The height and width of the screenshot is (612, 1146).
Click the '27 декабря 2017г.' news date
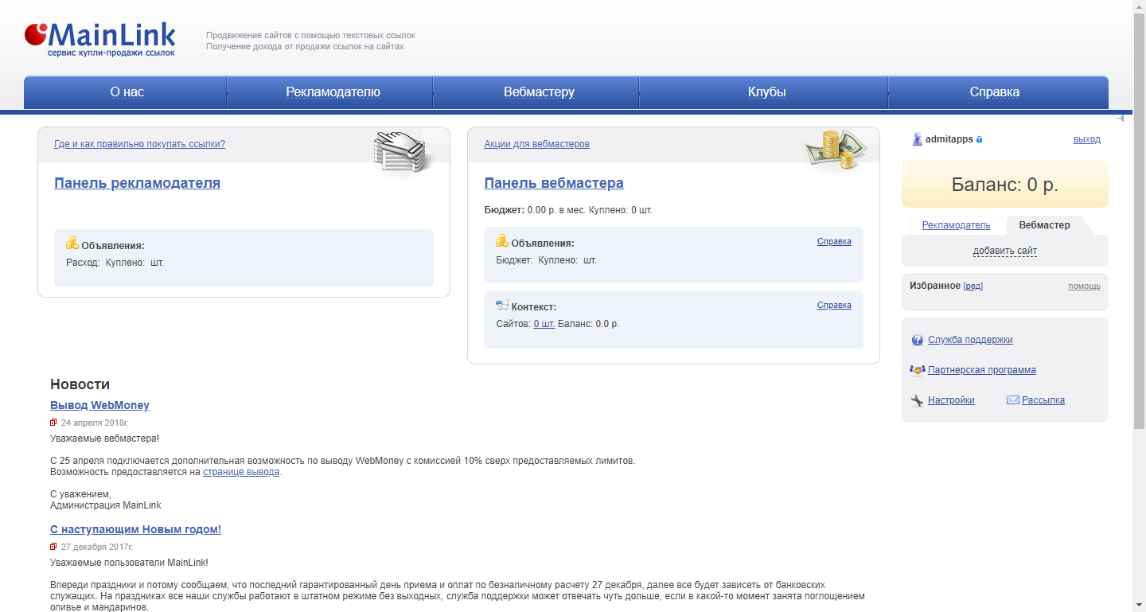pos(97,547)
